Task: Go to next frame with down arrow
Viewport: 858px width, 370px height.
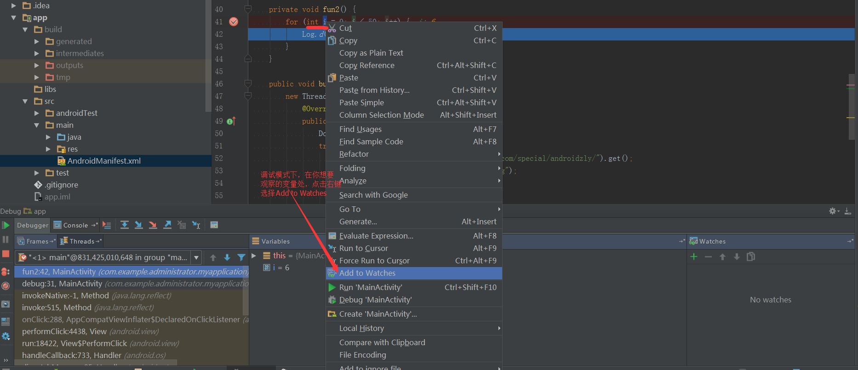Action: click(x=227, y=257)
